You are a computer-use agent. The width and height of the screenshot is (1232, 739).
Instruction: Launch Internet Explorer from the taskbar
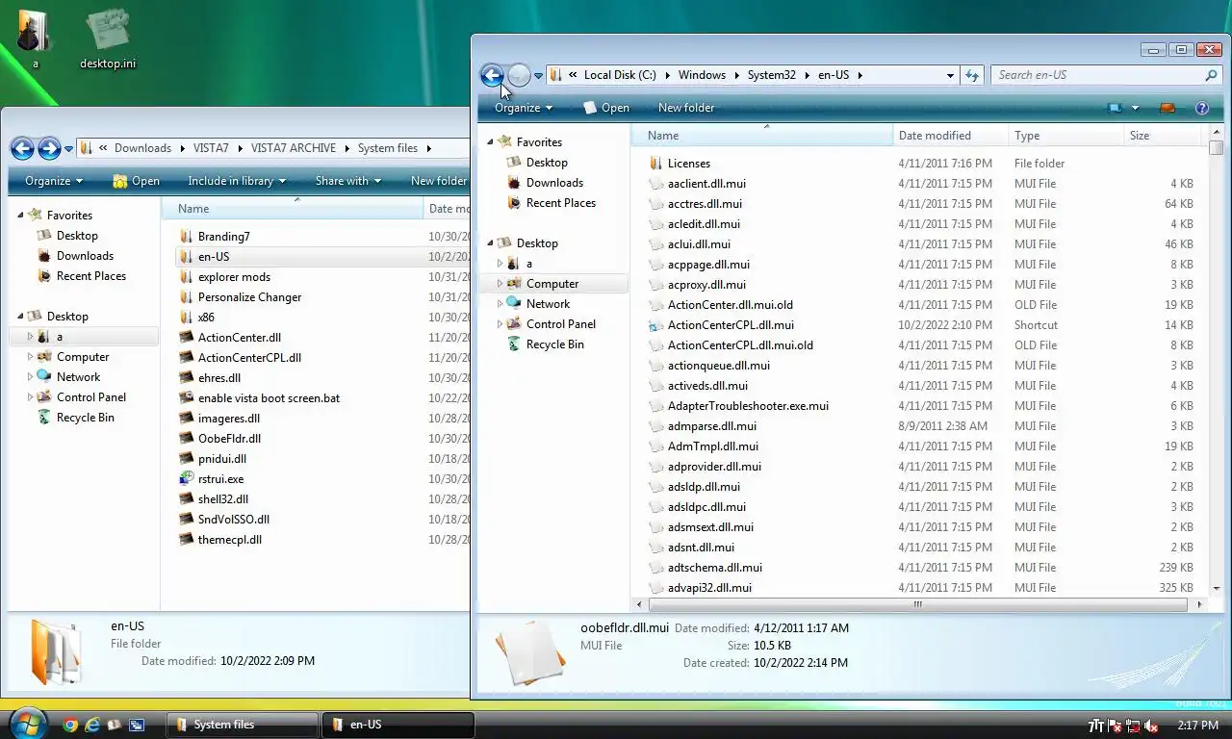(x=92, y=725)
